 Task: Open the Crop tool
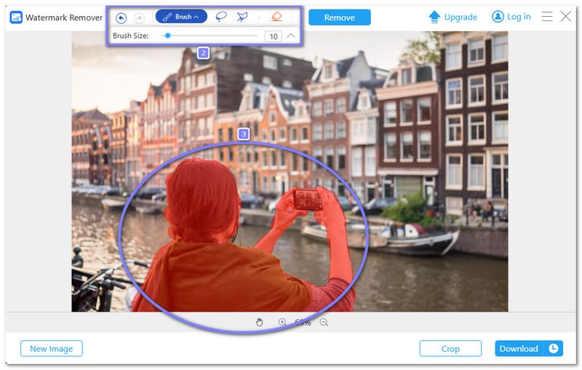(450, 349)
